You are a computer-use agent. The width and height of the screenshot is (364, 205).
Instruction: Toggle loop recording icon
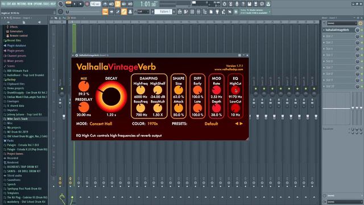130,4
